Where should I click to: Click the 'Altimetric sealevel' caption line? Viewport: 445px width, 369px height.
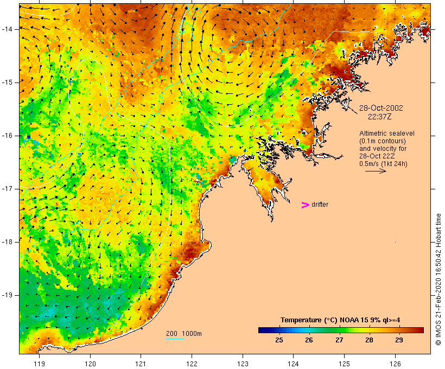(387, 133)
